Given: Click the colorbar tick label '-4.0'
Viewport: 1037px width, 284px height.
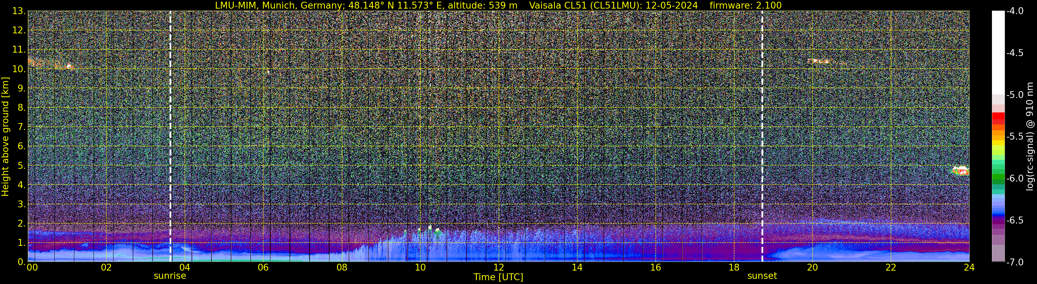Looking at the screenshot, I should tap(1015, 11).
